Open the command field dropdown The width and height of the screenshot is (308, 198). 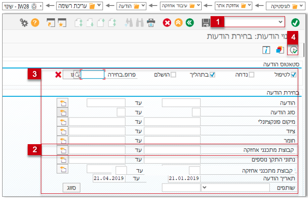tap(280, 22)
